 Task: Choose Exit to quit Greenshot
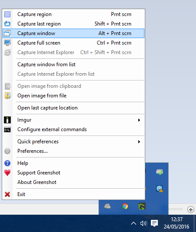pos(73,194)
